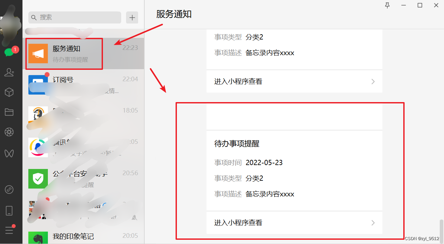Image resolution: width=444 pixels, height=244 pixels.
Task: Click chevron on the upper 进入小程序查看 row
Action: click(x=373, y=82)
